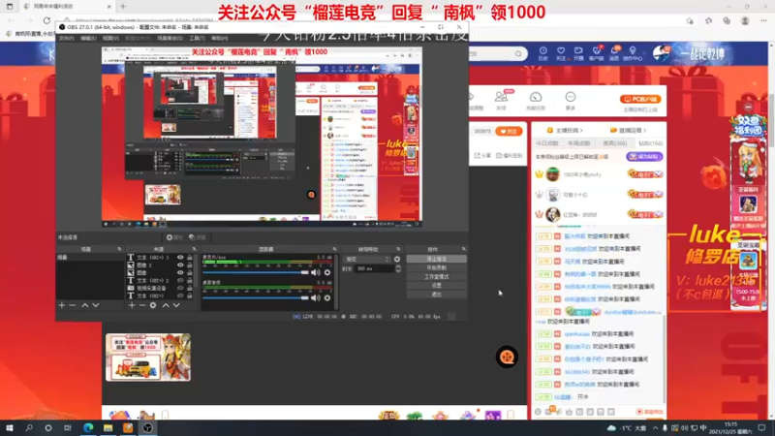Open 设置 from OBS controls
Image resolution: width=775 pixels, height=436 pixels.
tap(437, 286)
